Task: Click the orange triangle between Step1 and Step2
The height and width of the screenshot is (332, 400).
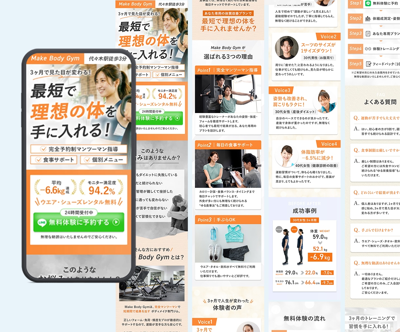Action: 381,10
